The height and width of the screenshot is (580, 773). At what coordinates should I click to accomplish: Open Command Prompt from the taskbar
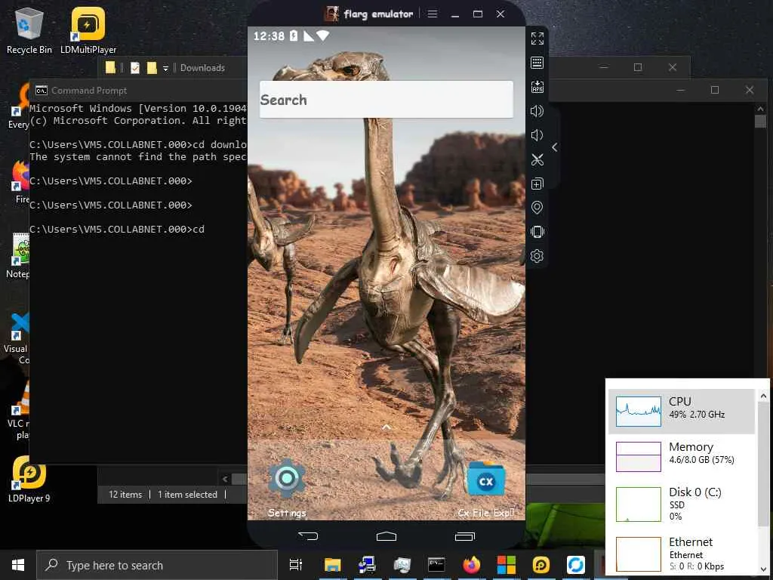point(436,565)
